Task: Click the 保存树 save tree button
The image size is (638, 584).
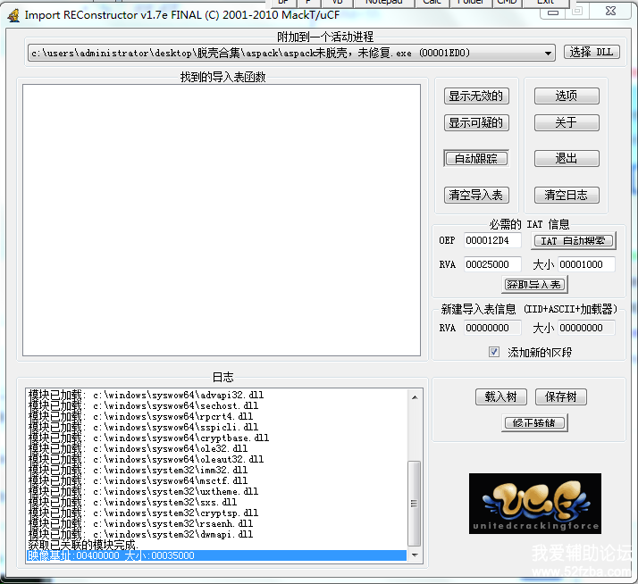Action: [x=561, y=397]
